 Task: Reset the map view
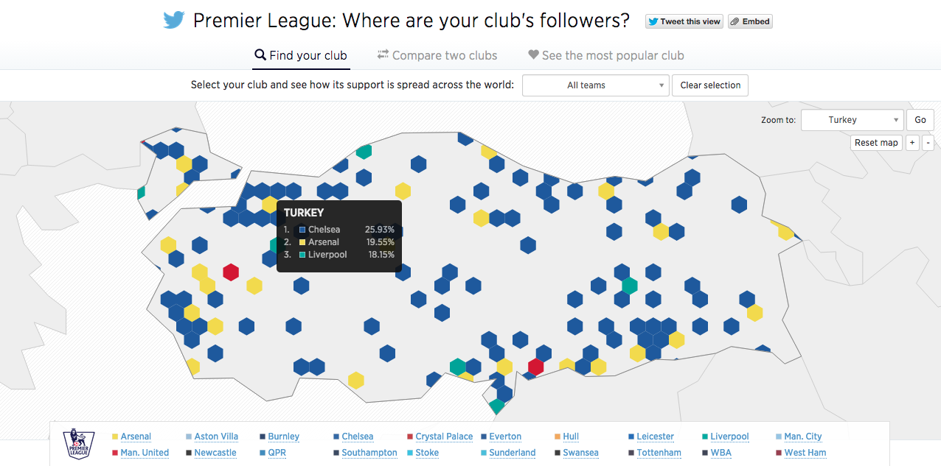(x=876, y=143)
